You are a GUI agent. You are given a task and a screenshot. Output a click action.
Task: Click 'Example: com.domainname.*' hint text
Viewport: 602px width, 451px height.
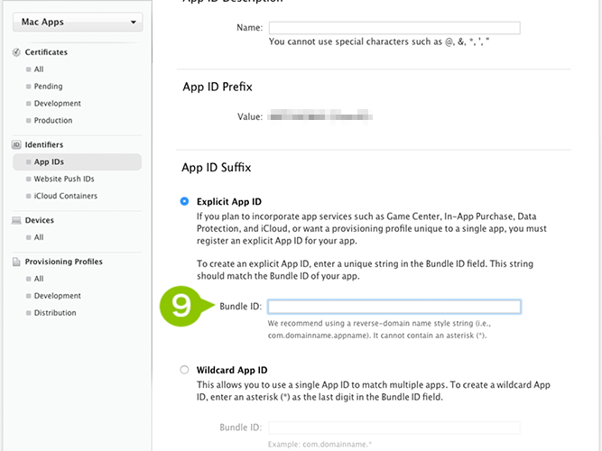pyautogui.click(x=320, y=445)
